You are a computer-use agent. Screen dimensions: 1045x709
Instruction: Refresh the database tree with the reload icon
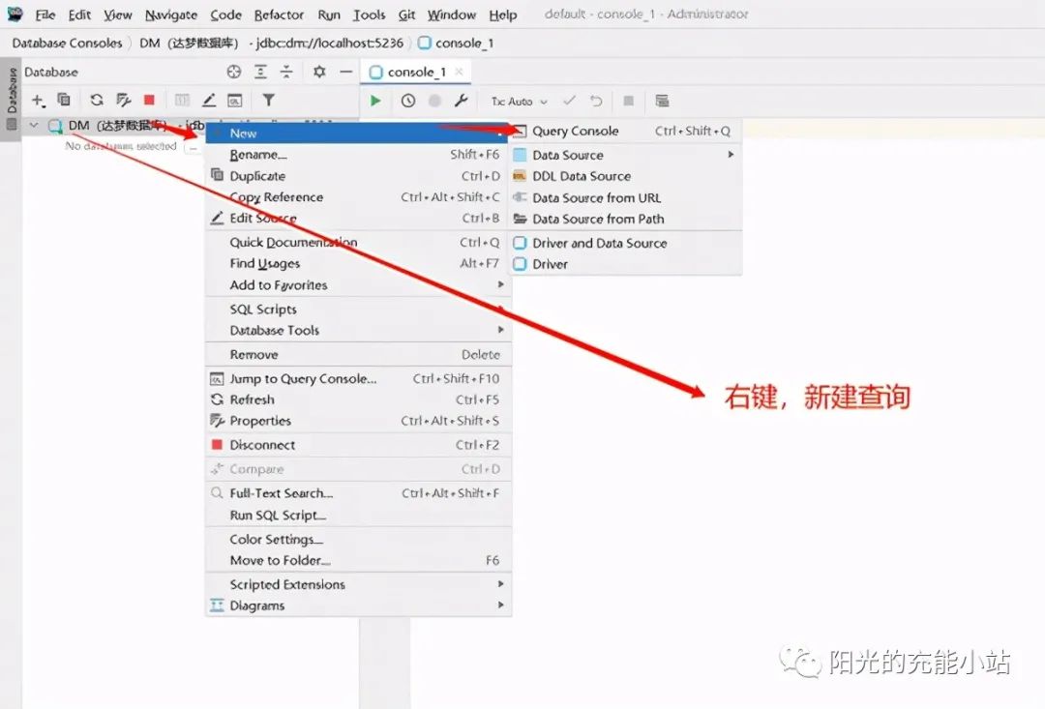tap(97, 100)
